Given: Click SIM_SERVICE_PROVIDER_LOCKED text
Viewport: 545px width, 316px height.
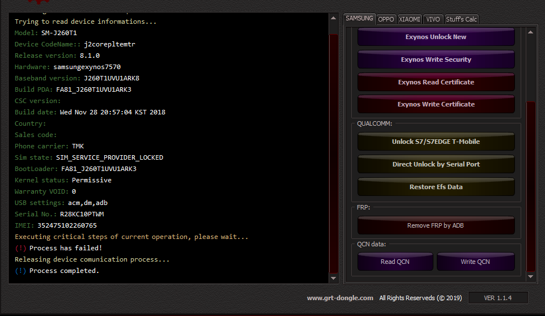Looking at the screenshot, I should 109,157.
